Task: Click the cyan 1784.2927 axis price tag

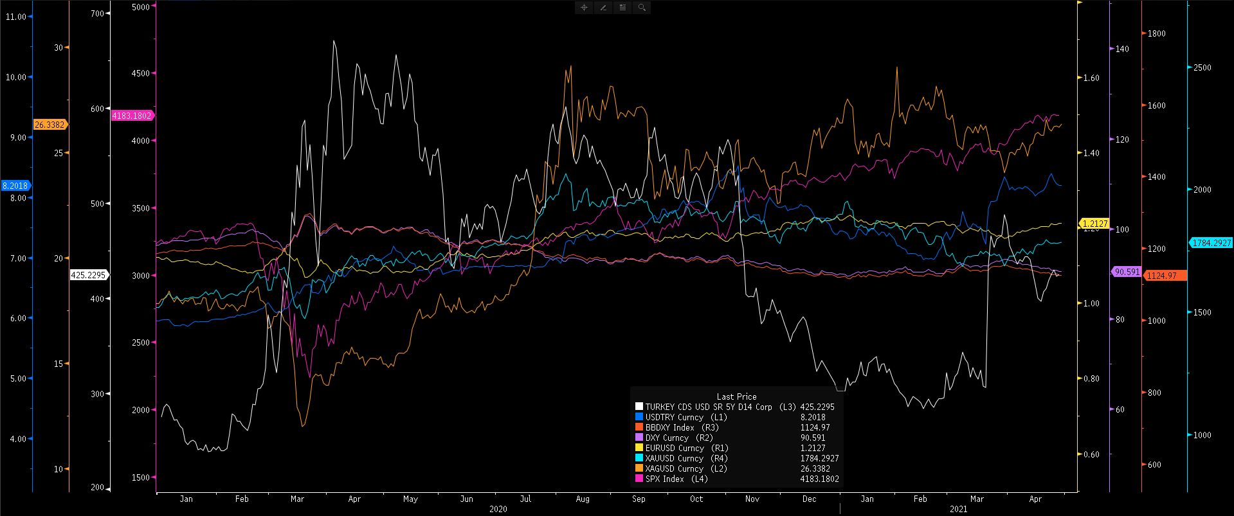Action: coord(1211,243)
